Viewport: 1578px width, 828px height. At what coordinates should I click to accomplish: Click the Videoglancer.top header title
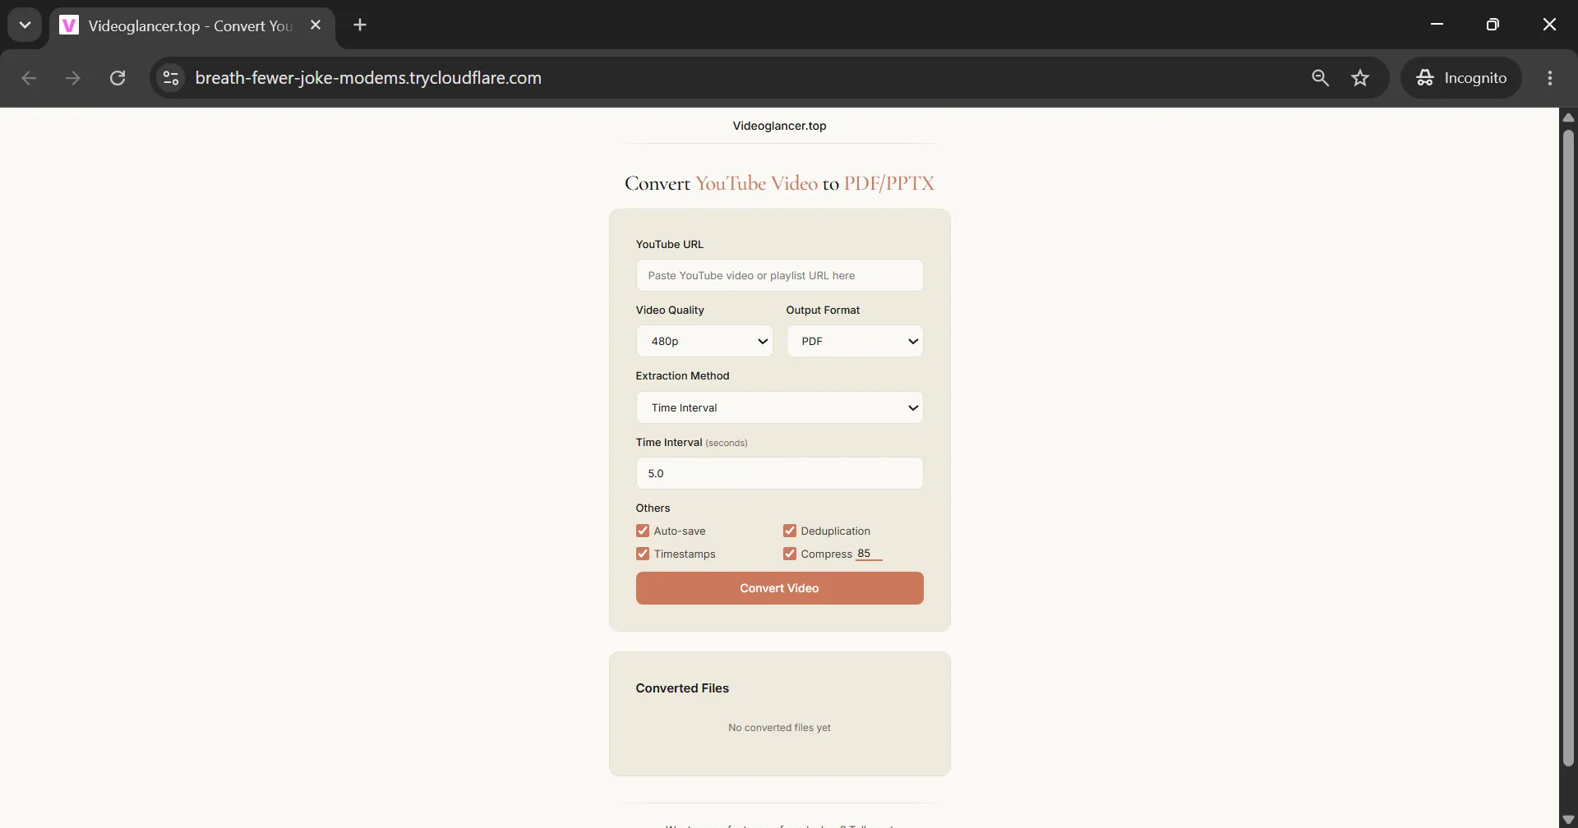(x=779, y=126)
